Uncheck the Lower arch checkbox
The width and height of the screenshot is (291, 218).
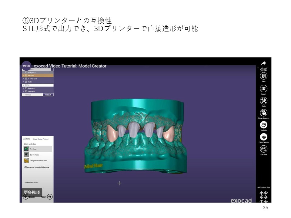point(26,91)
